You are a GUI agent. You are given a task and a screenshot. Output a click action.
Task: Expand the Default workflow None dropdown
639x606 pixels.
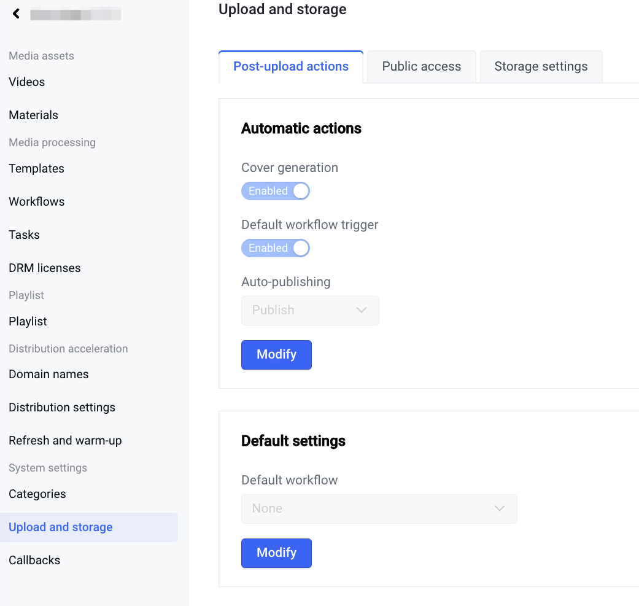pos(379,509)
